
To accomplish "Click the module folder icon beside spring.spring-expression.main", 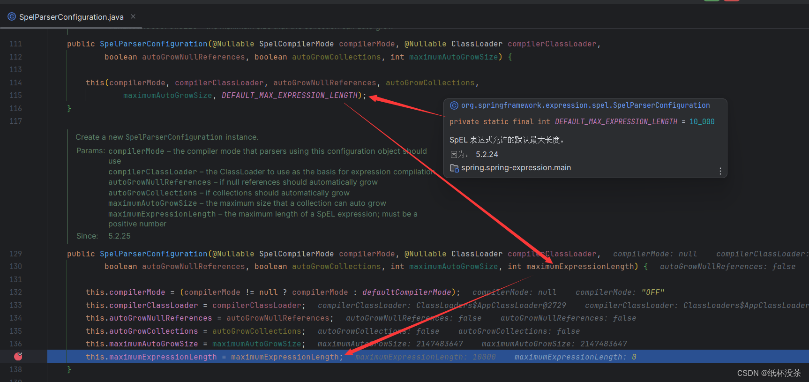I will (454, 168).
